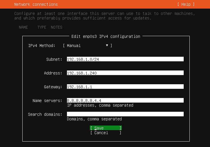Viewport: 210px width, 147px height.
Task: Click the TYPE column header
Action: pos(42,27)
